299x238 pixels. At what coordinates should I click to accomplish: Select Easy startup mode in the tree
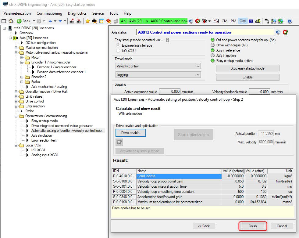[x=44, y=121]
